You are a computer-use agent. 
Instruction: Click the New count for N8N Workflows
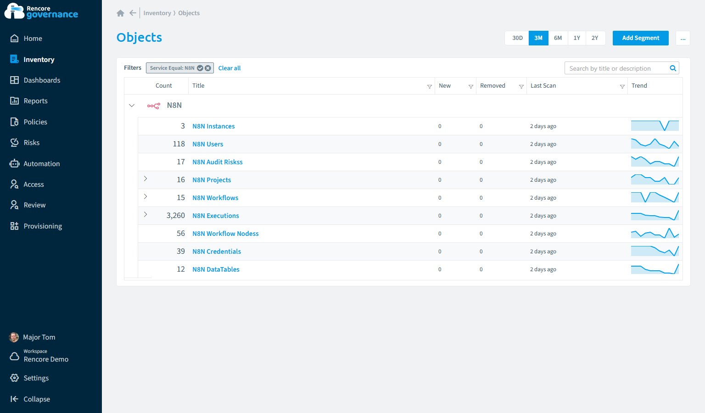(x=440, y=198)
